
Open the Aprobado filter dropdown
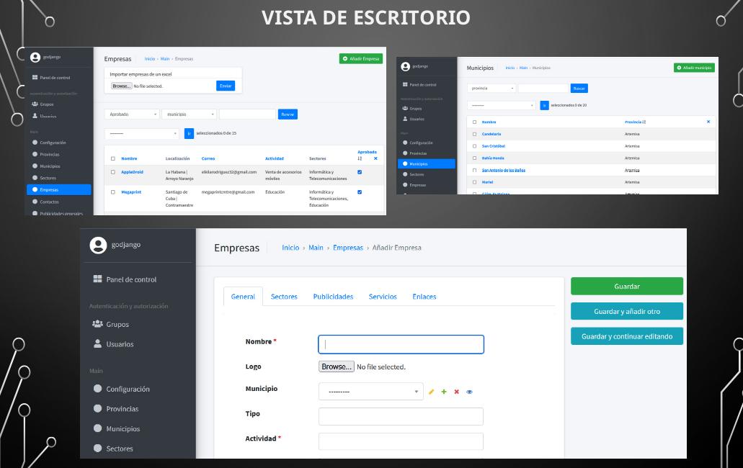point(132,114)
